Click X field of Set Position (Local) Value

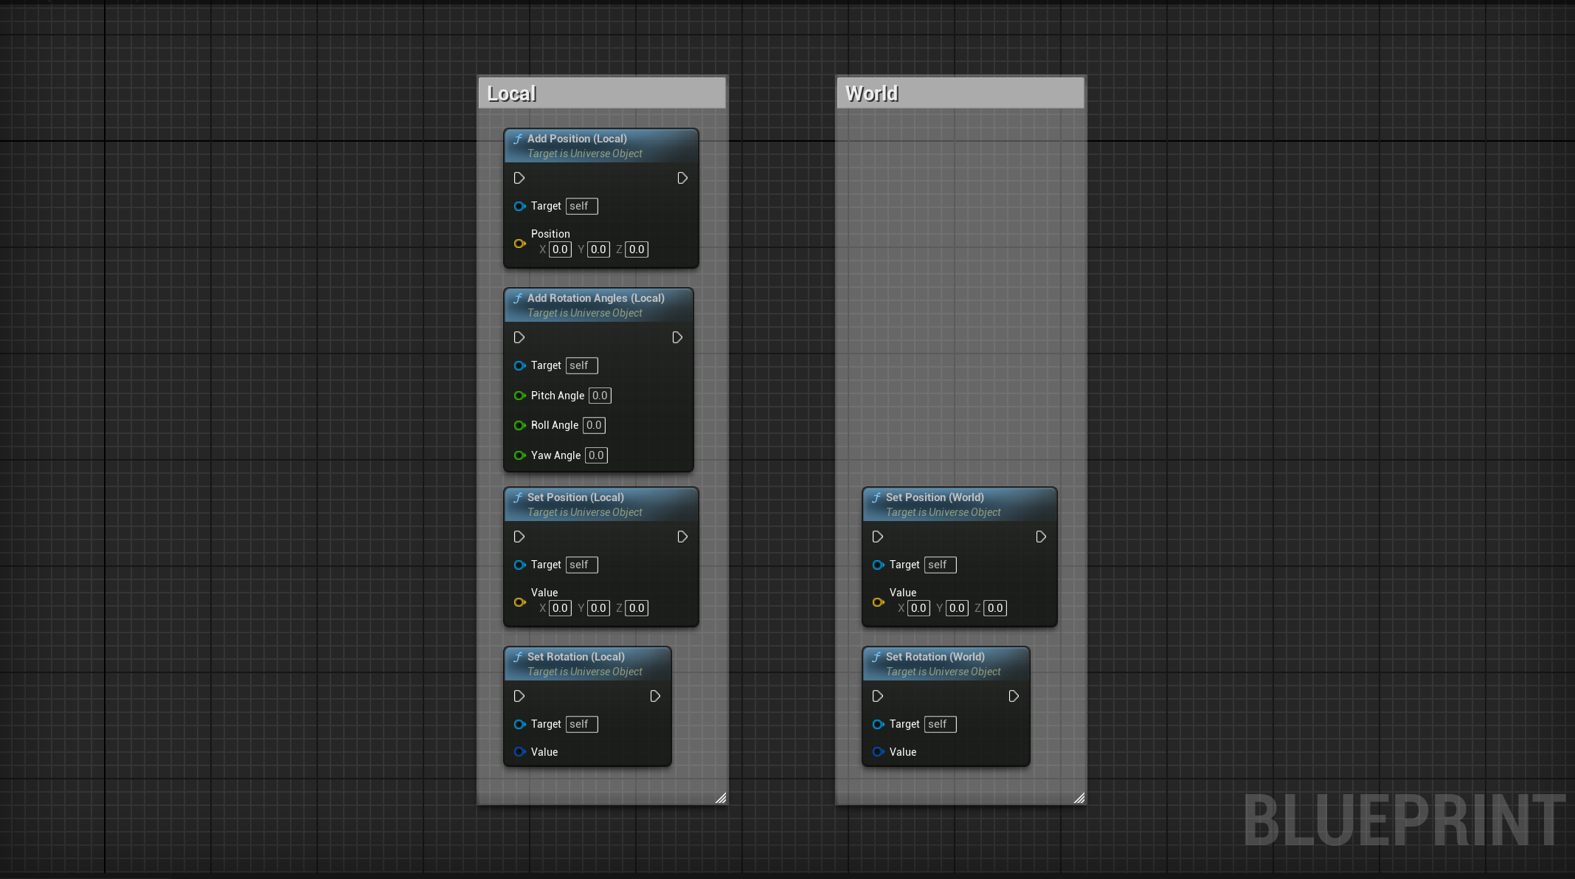tap(560, 608)
